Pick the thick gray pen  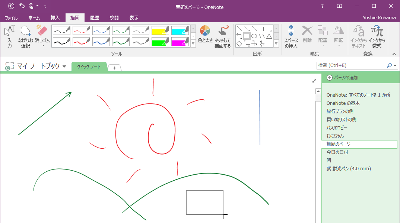(x=140, y=42)
